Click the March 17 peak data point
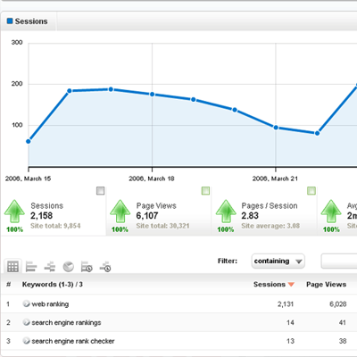 (x=111, y=89)
